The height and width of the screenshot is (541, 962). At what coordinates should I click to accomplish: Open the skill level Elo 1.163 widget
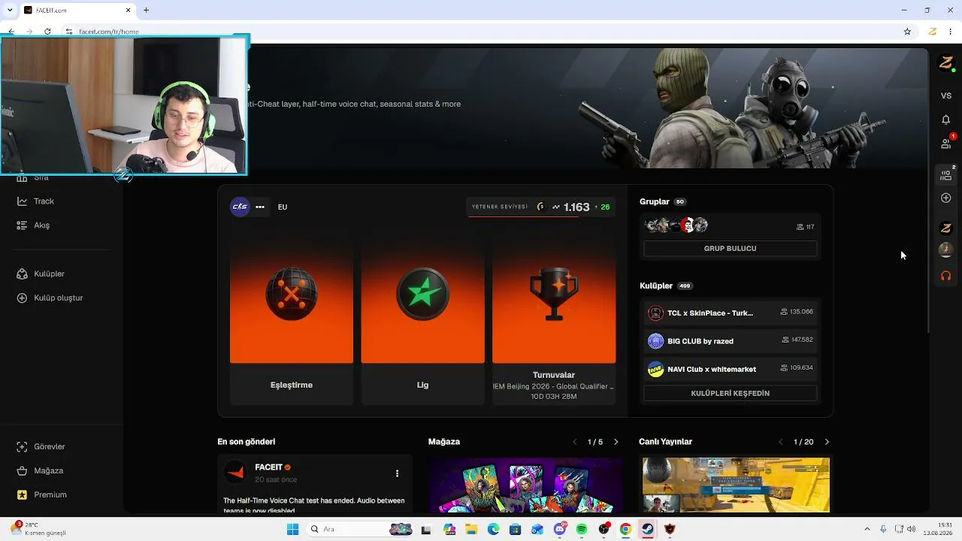541,207
